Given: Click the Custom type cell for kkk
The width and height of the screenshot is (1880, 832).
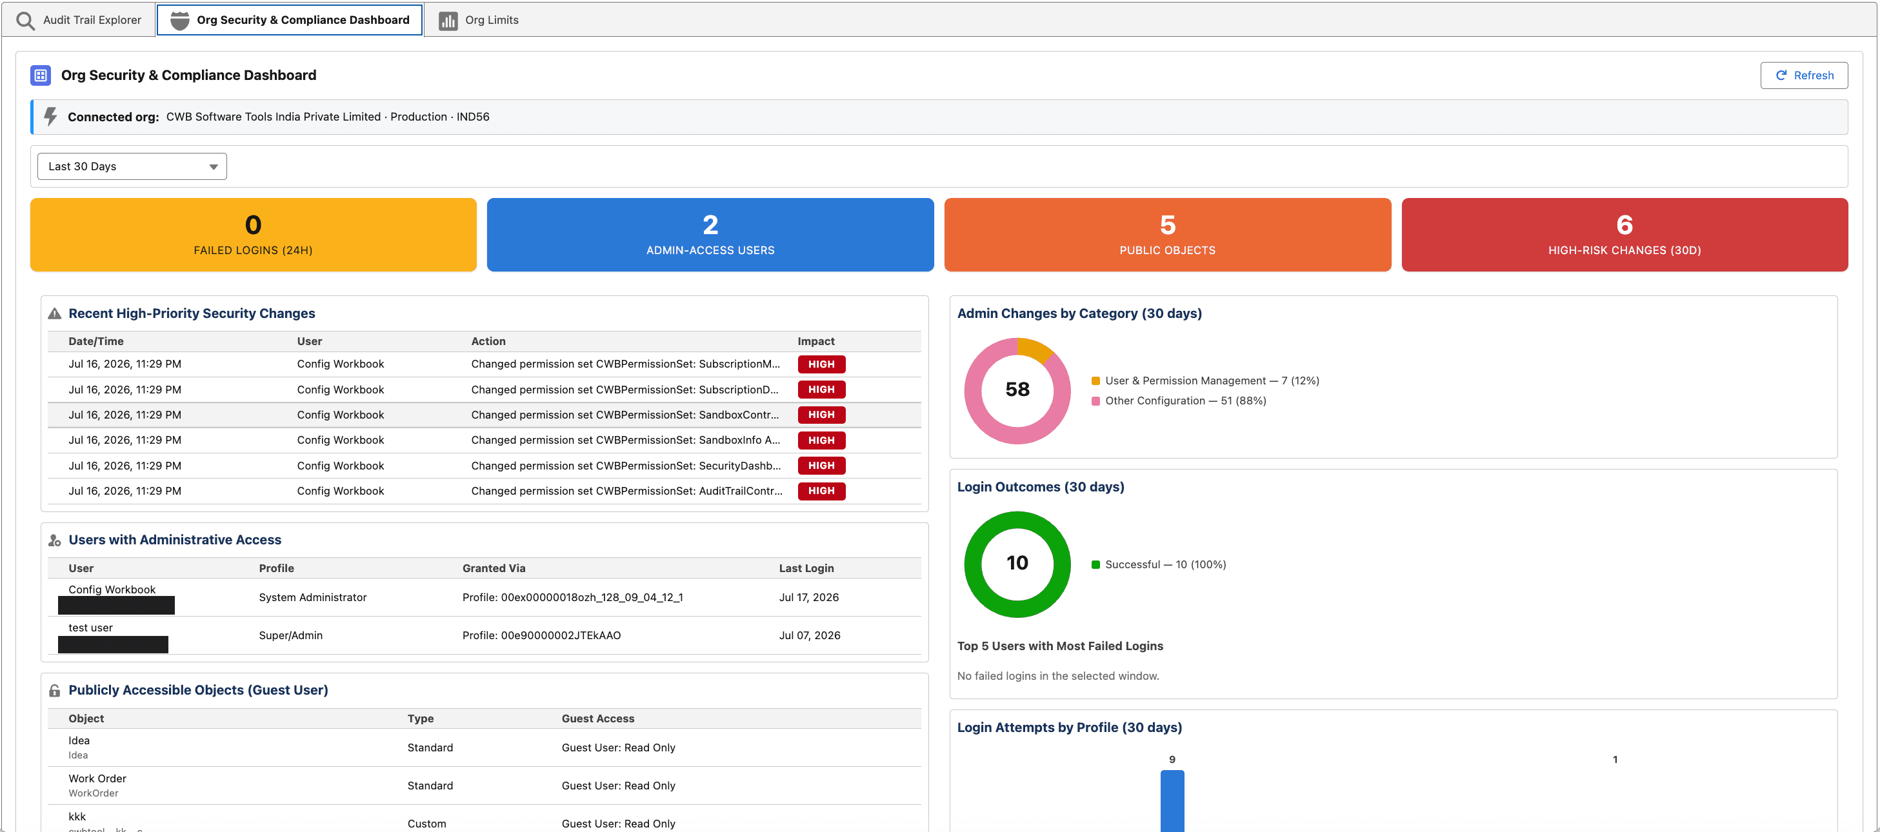Looking at the screenshot, I should point(426,824).
